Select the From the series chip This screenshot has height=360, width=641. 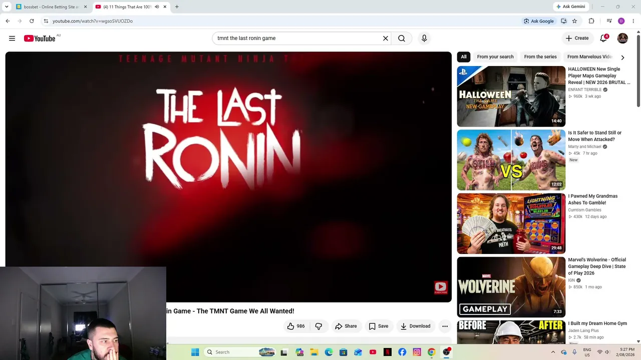pos(540,57)
